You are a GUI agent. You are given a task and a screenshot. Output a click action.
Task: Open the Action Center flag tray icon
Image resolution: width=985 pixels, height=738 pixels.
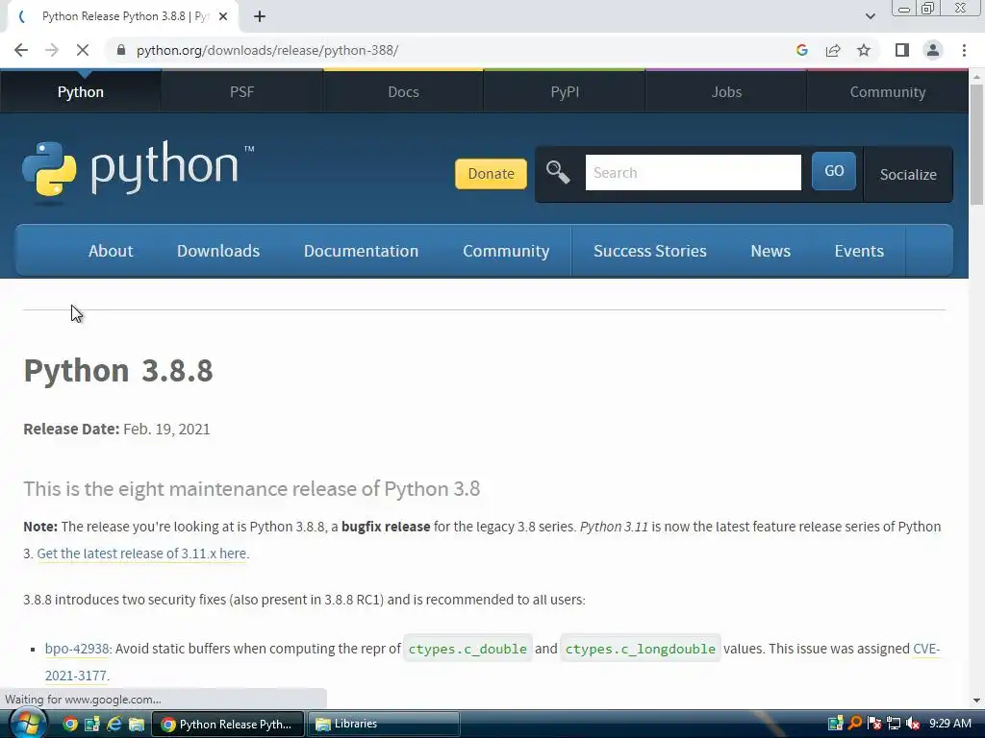(873, 724)
